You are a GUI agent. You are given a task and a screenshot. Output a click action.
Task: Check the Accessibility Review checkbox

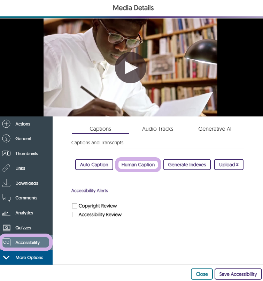pos(75,215)
